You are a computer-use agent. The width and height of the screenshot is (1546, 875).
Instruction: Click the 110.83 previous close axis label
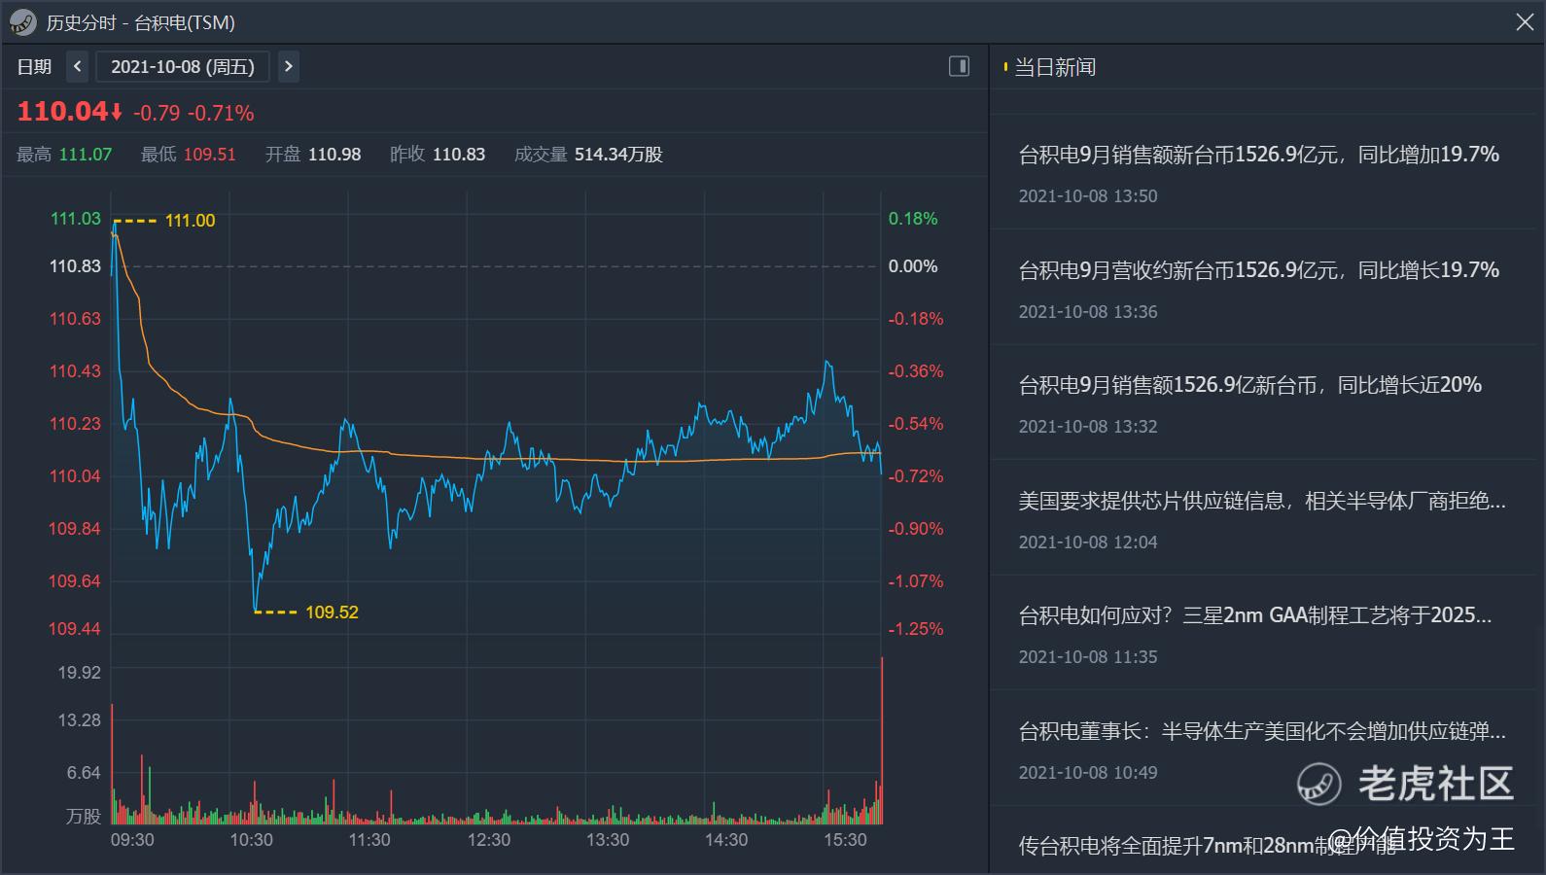76,266
